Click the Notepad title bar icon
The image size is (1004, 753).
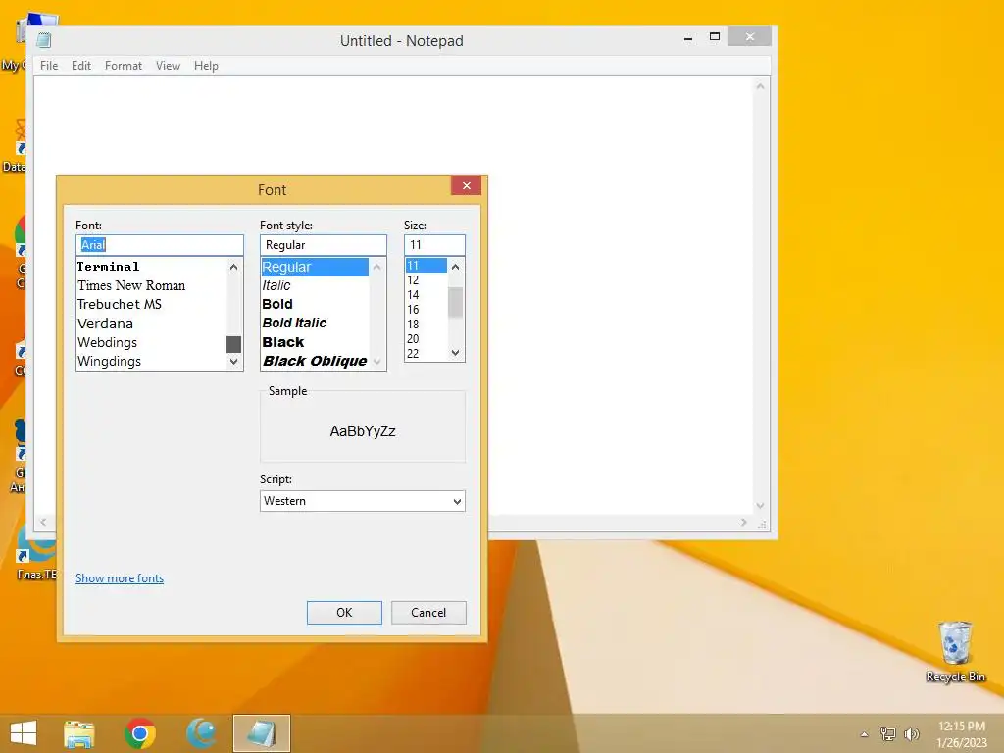click(x=43, y=40)
